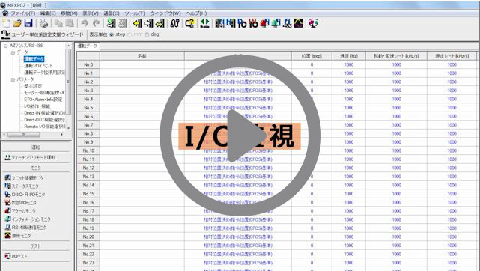Open the 通信(C) menu
The width and height of the screenshot is (480, 271).
(x=112, y=13)
